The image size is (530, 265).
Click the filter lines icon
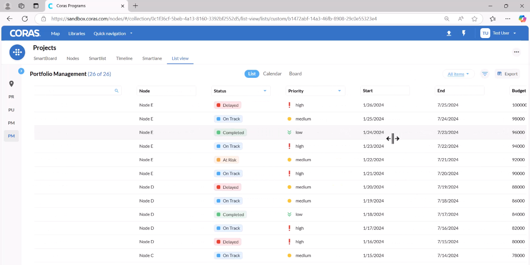coord(485,74)
